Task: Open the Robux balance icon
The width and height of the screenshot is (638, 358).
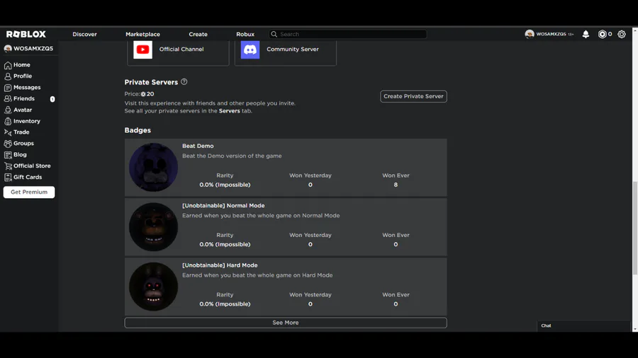Action: point(602,34)
